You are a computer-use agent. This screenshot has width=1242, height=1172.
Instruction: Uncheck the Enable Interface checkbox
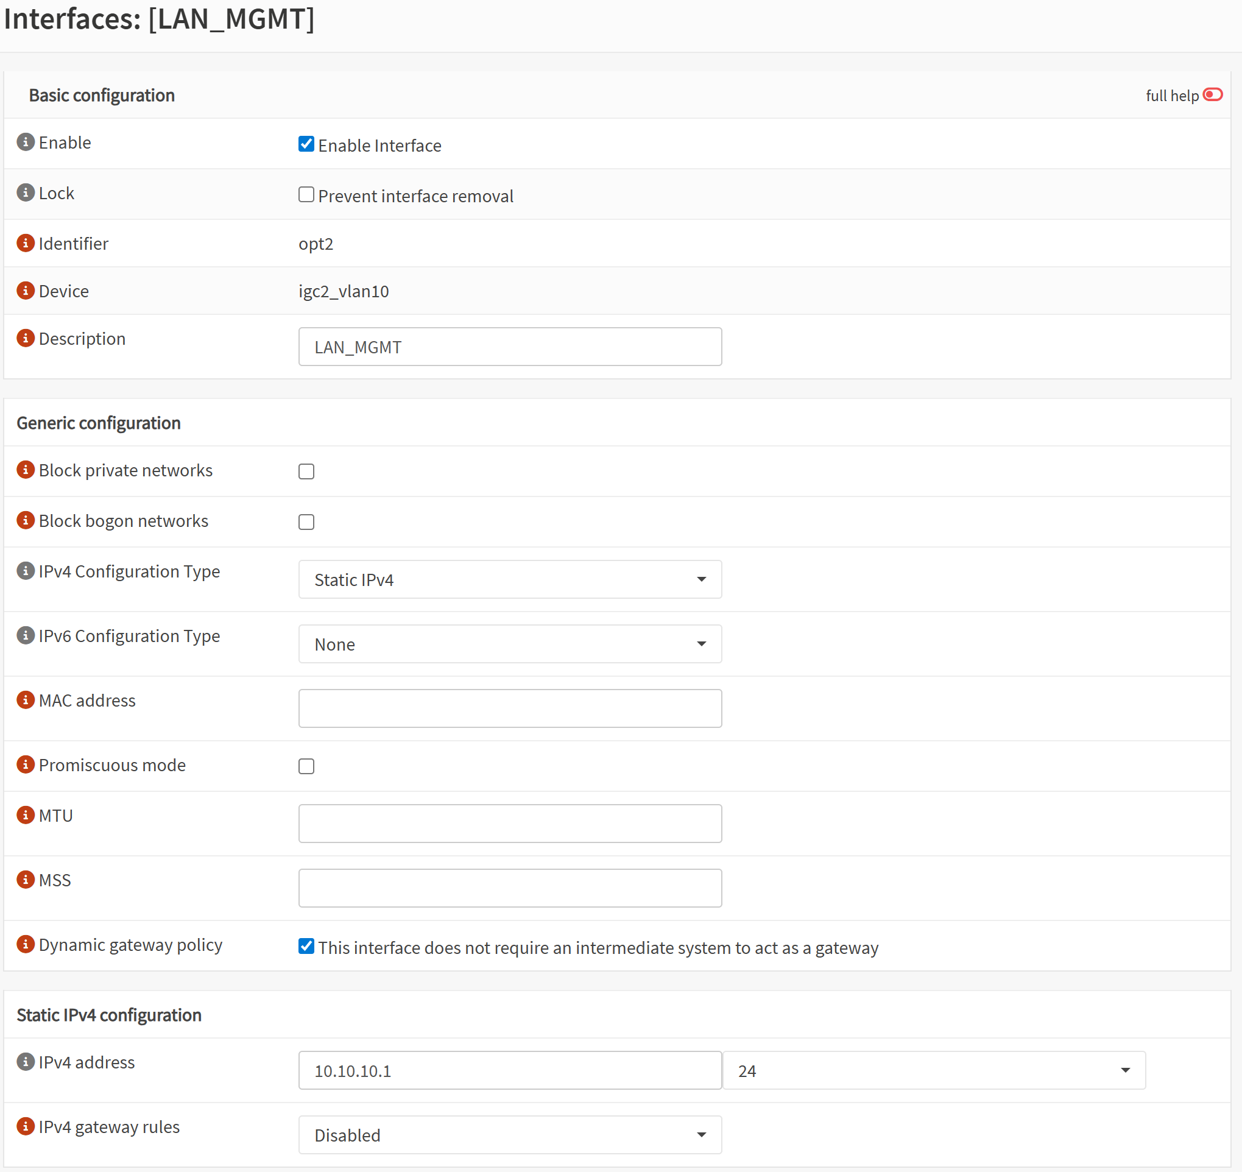306,144
